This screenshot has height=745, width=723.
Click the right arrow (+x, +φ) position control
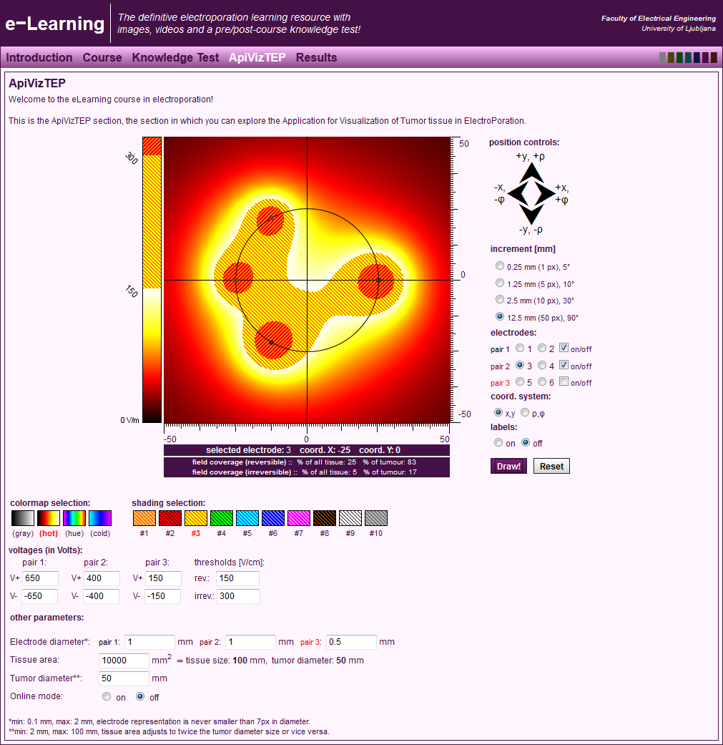click(x=545, y=193)
